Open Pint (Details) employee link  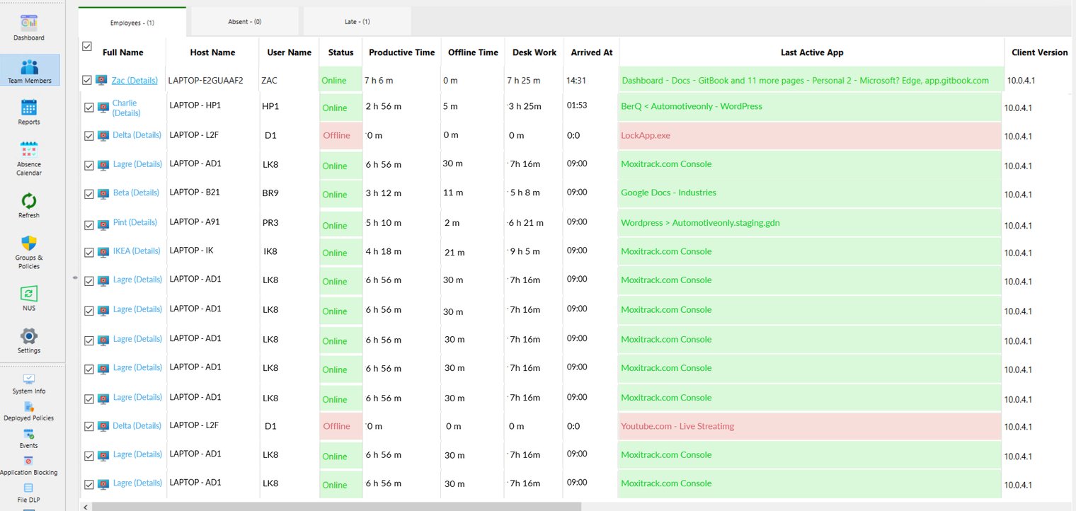tap(134, 222)
